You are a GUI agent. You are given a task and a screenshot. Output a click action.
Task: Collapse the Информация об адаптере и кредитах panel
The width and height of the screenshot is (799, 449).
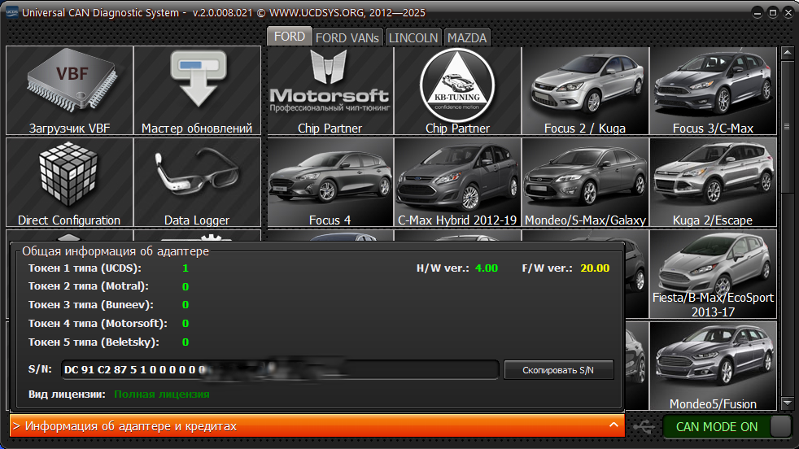[x=317, y=425]
